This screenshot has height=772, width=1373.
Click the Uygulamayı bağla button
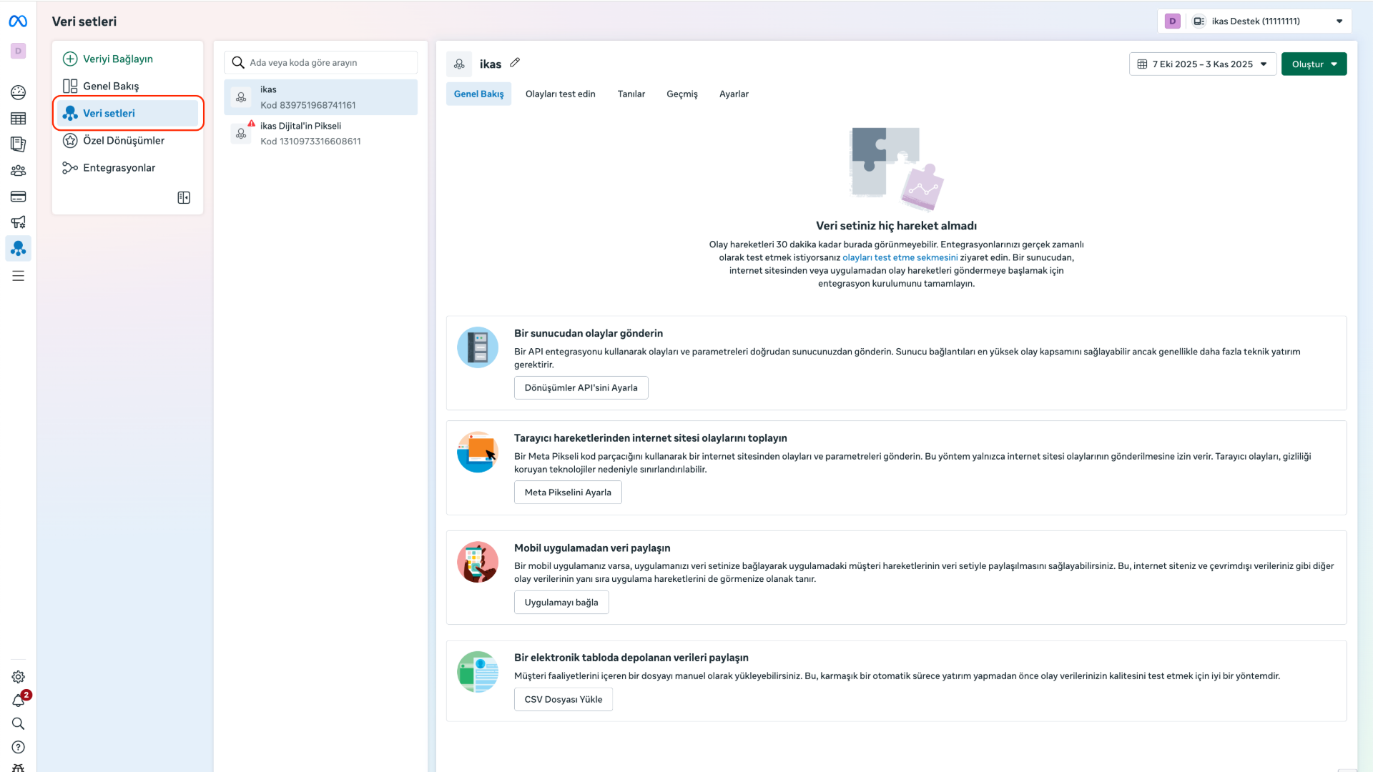[561, 603]
